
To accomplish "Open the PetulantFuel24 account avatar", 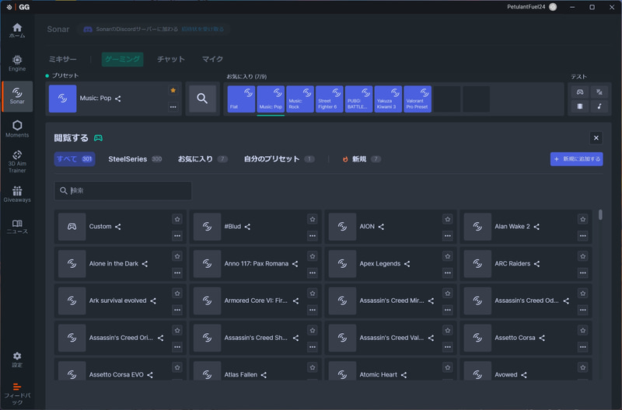I will pyautogui.click(x=553, y=7).
